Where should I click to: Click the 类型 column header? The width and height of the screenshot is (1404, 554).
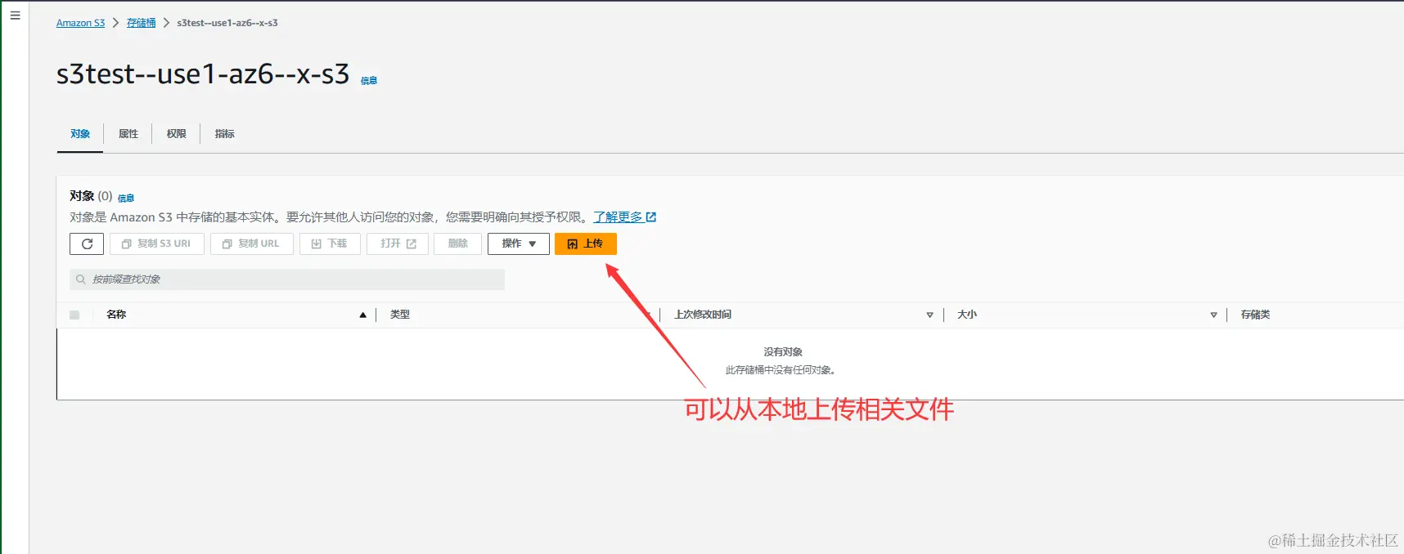tap(400, 315)
